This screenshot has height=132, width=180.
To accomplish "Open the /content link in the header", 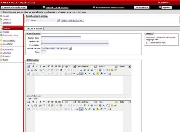I will click(x=164, y=3).
